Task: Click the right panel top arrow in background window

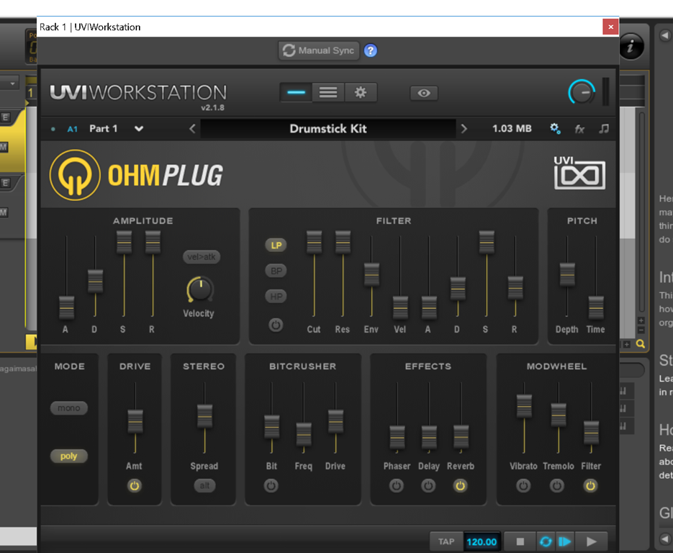Action: click(x=665, y=35)
